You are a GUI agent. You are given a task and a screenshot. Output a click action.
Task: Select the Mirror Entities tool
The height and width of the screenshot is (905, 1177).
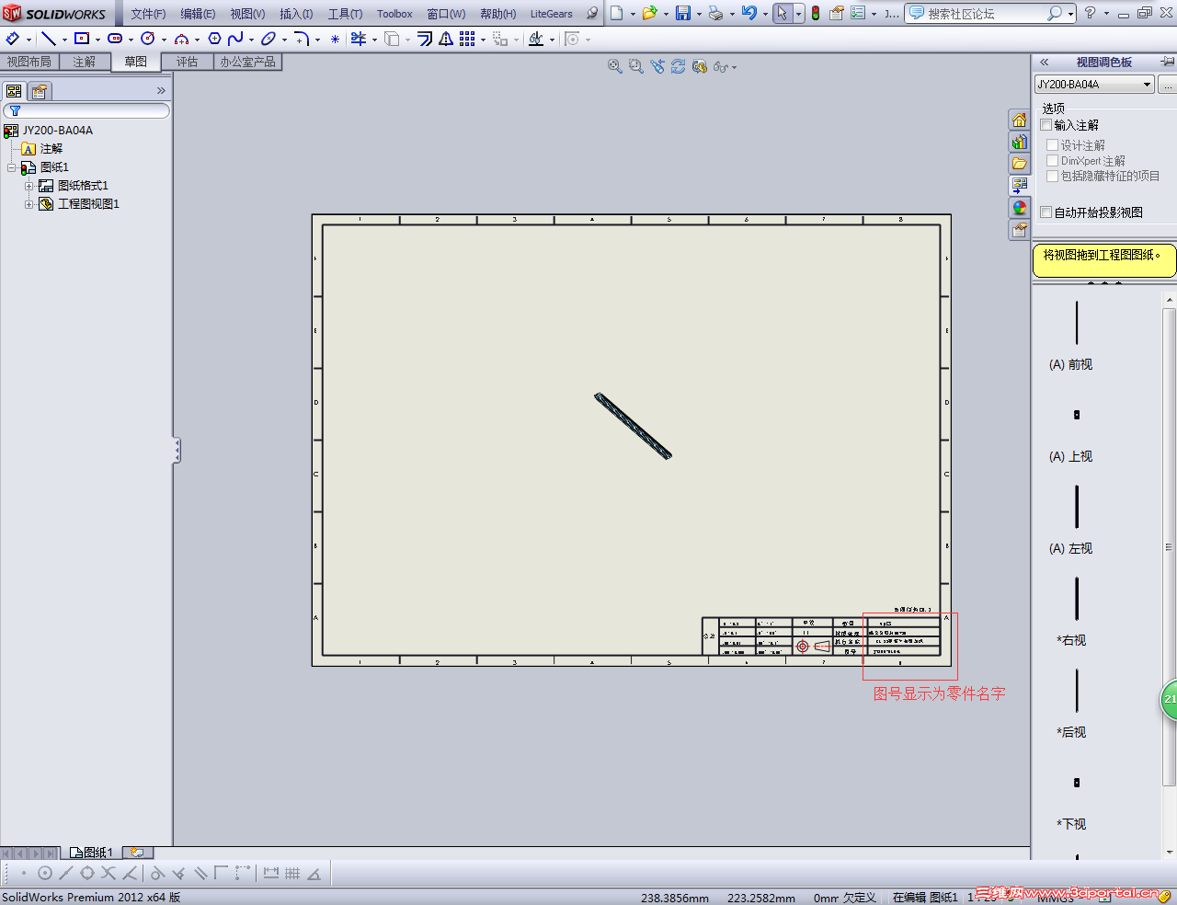tap(446, 39)
